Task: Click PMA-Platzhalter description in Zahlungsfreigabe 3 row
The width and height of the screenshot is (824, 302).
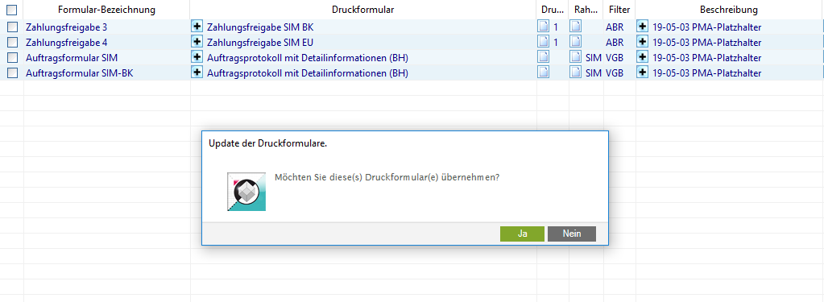Action: point(707,27)
